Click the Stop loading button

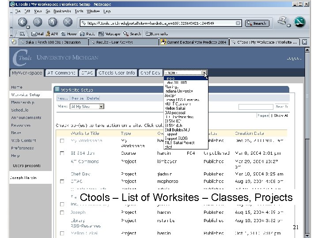[68, 22]
